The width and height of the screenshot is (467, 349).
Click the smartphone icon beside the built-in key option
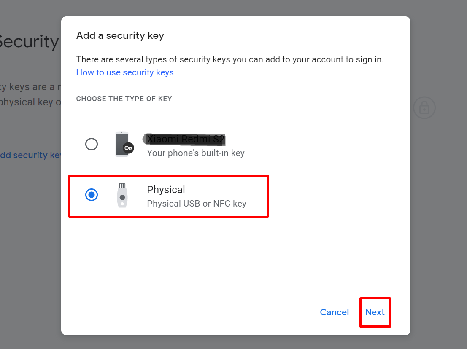coord(122,144)
